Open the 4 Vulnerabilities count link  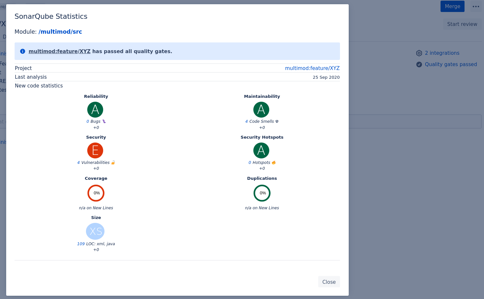pyautogui.click(x=79, y=163)
